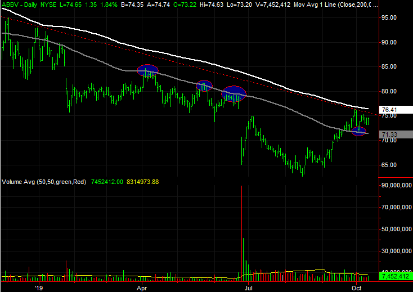
Task: Click the yellow 8314973.88 average volume value
Action: (142, 182)
